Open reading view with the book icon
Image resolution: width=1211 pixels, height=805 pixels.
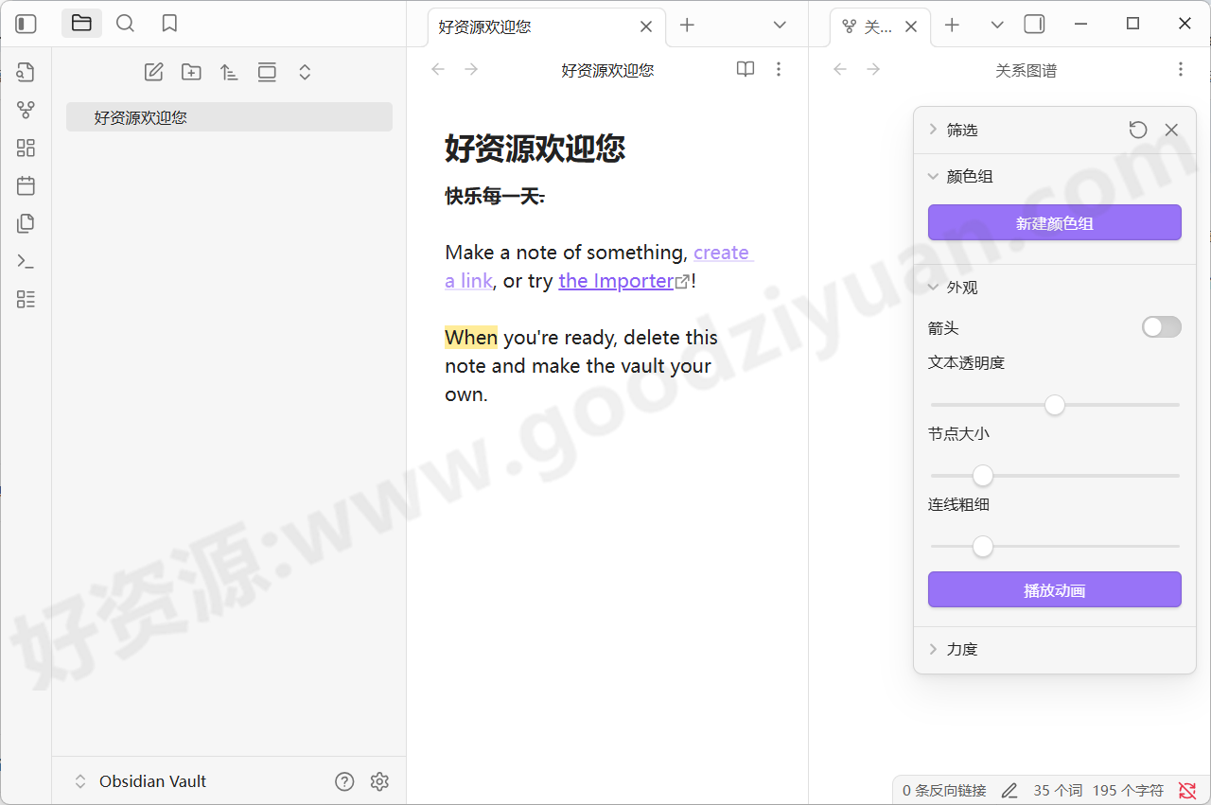click(746, 69)
